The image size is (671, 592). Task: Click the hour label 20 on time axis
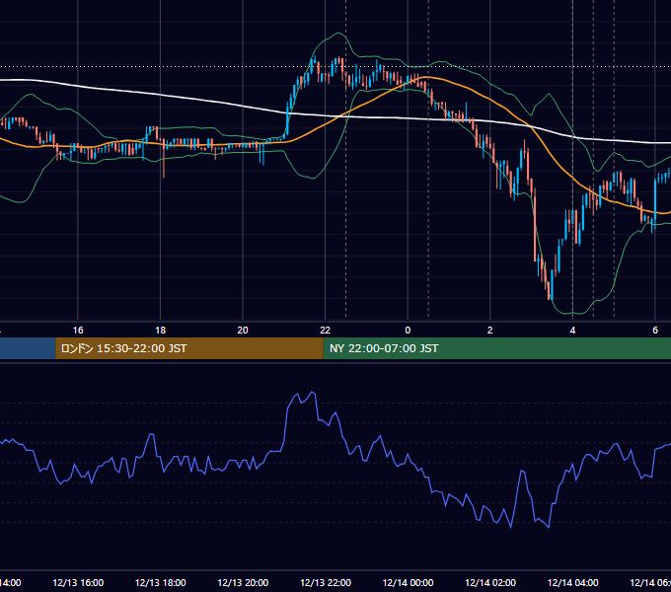coord(243,331)
